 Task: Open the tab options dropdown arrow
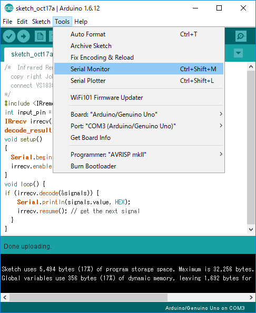238,53
